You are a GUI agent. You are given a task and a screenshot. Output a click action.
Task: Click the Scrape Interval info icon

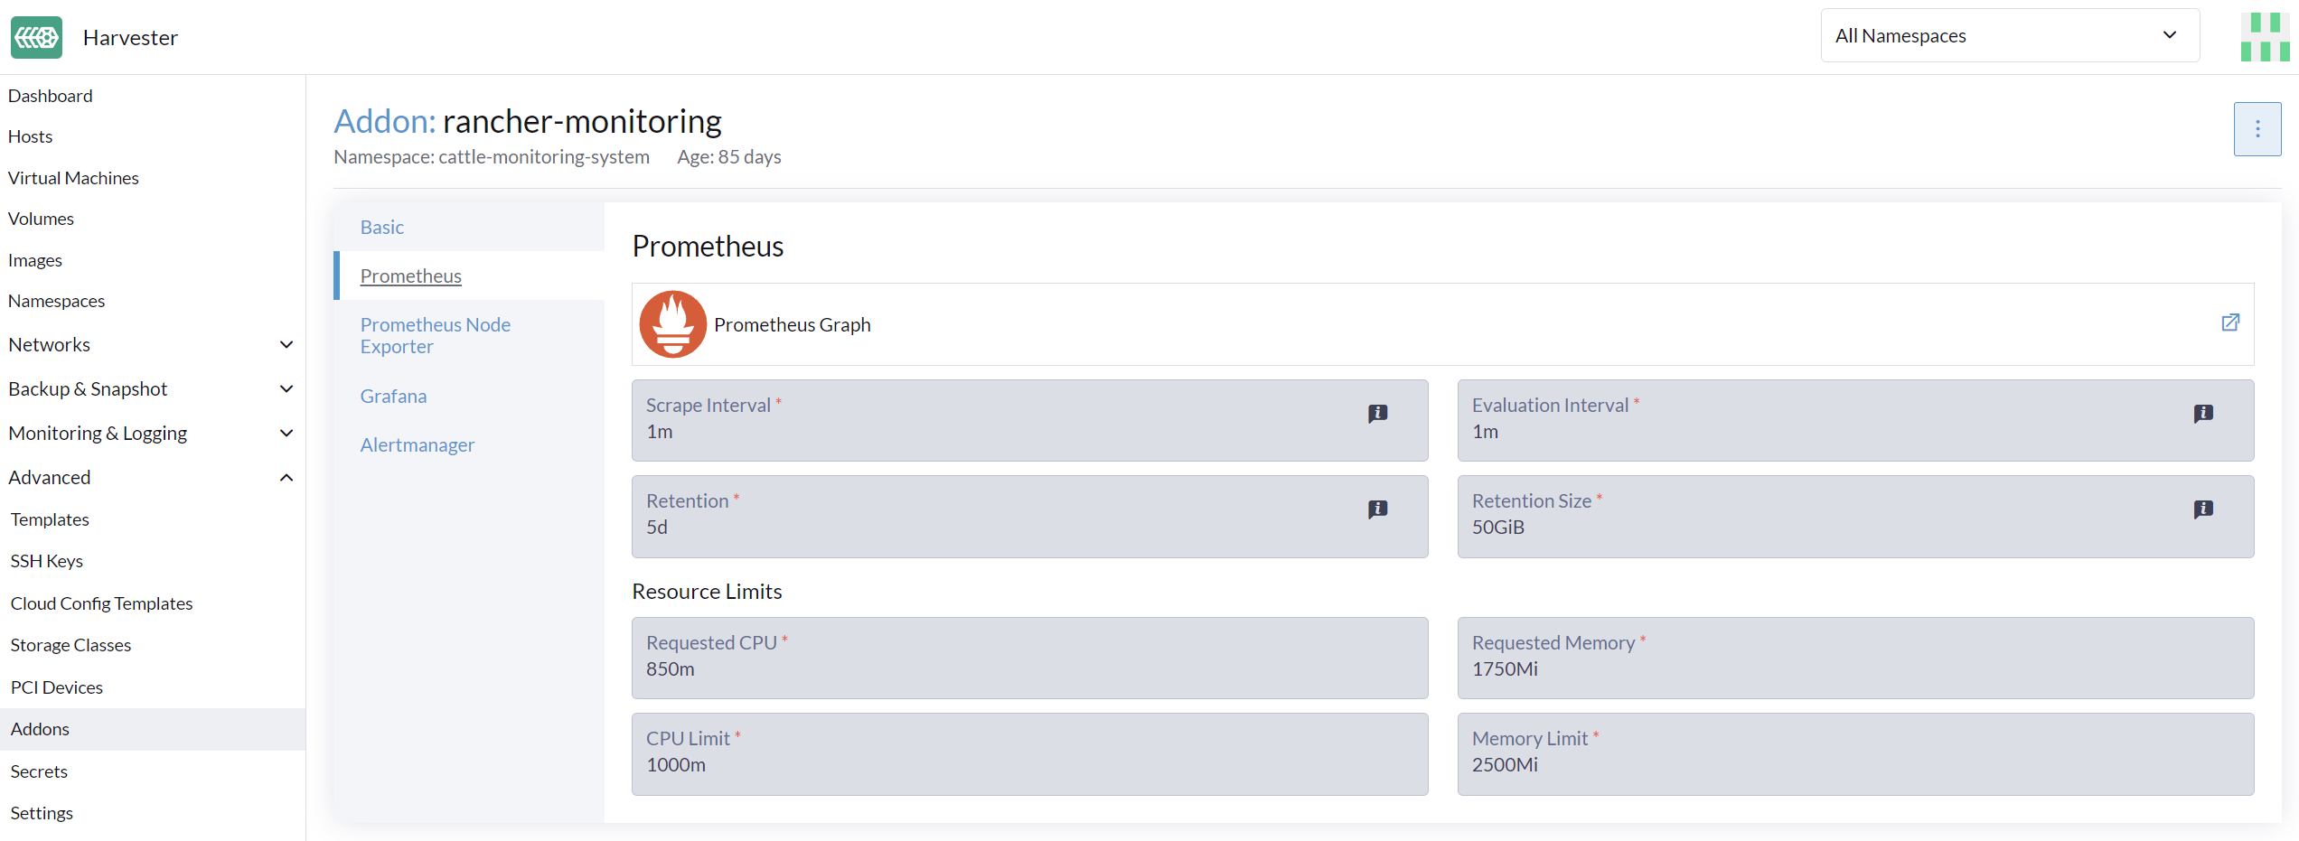[1377, 413]
